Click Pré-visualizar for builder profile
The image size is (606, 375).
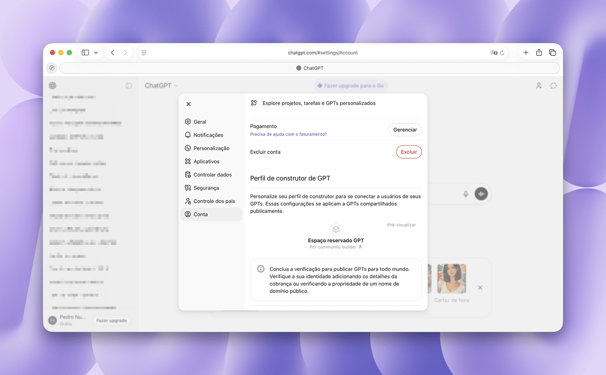click(402, 225)
